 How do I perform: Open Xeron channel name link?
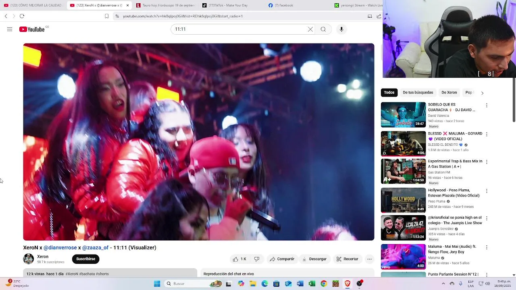[x=43, y=257]
